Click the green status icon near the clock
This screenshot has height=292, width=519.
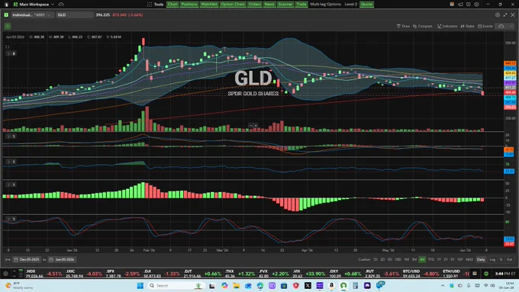[486, 274]
